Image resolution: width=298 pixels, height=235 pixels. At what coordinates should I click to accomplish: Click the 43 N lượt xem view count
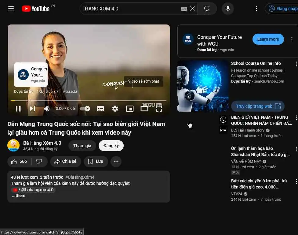pyautogui.click(x=24, y=177)
